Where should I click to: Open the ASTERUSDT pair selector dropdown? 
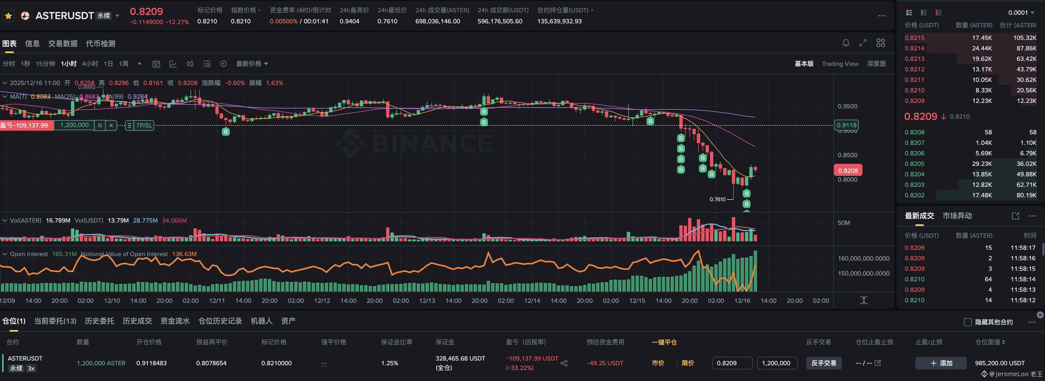click(x=117, y=16)
